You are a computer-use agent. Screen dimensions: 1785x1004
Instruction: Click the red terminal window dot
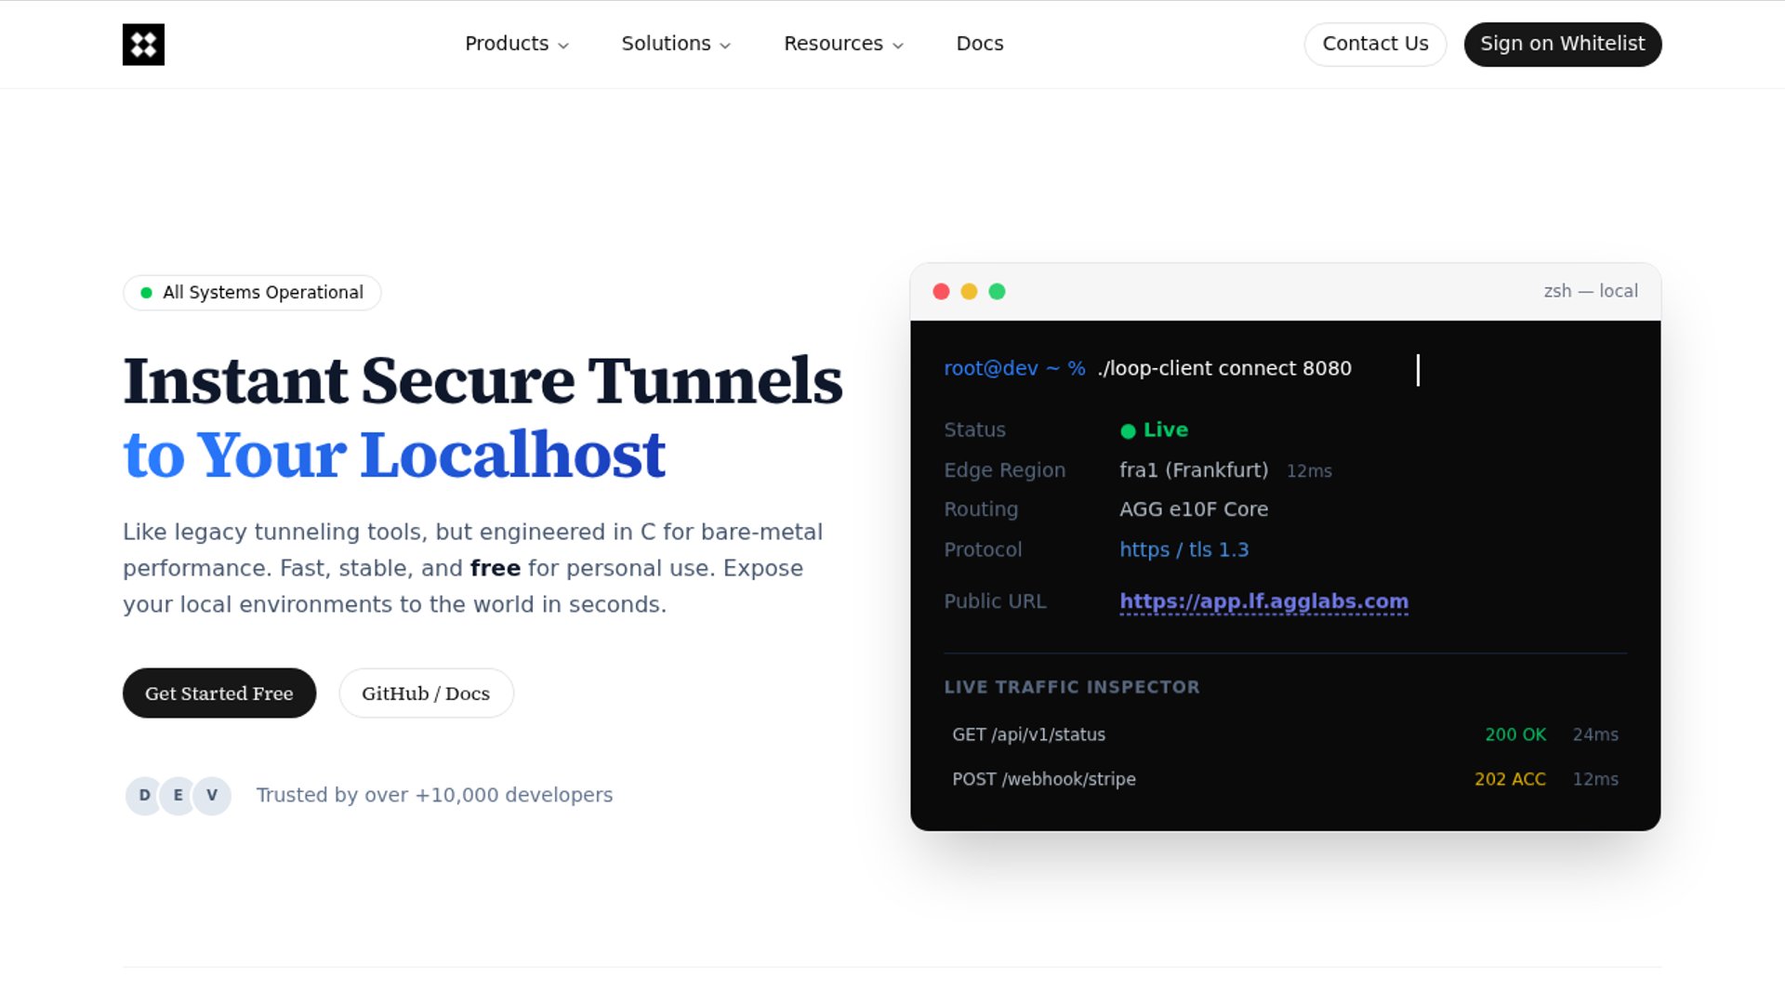(941, 292)
